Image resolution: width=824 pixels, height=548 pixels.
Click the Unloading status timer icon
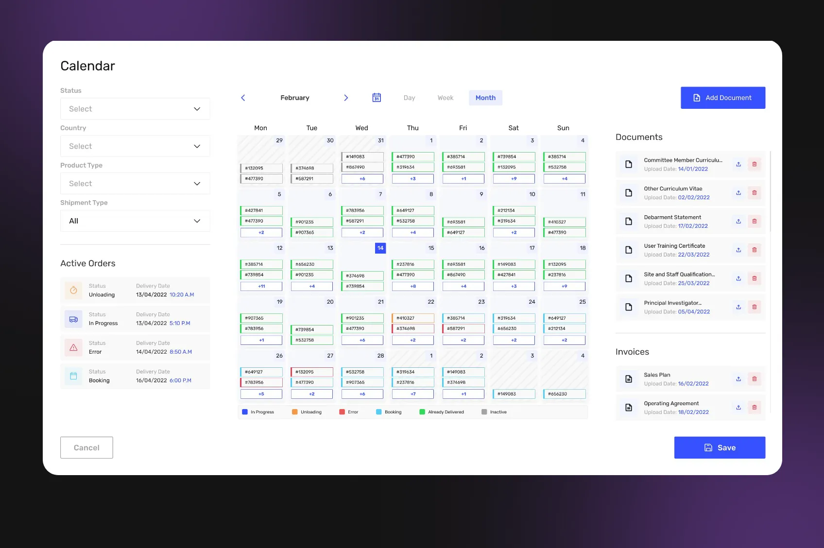click(73, 290)
